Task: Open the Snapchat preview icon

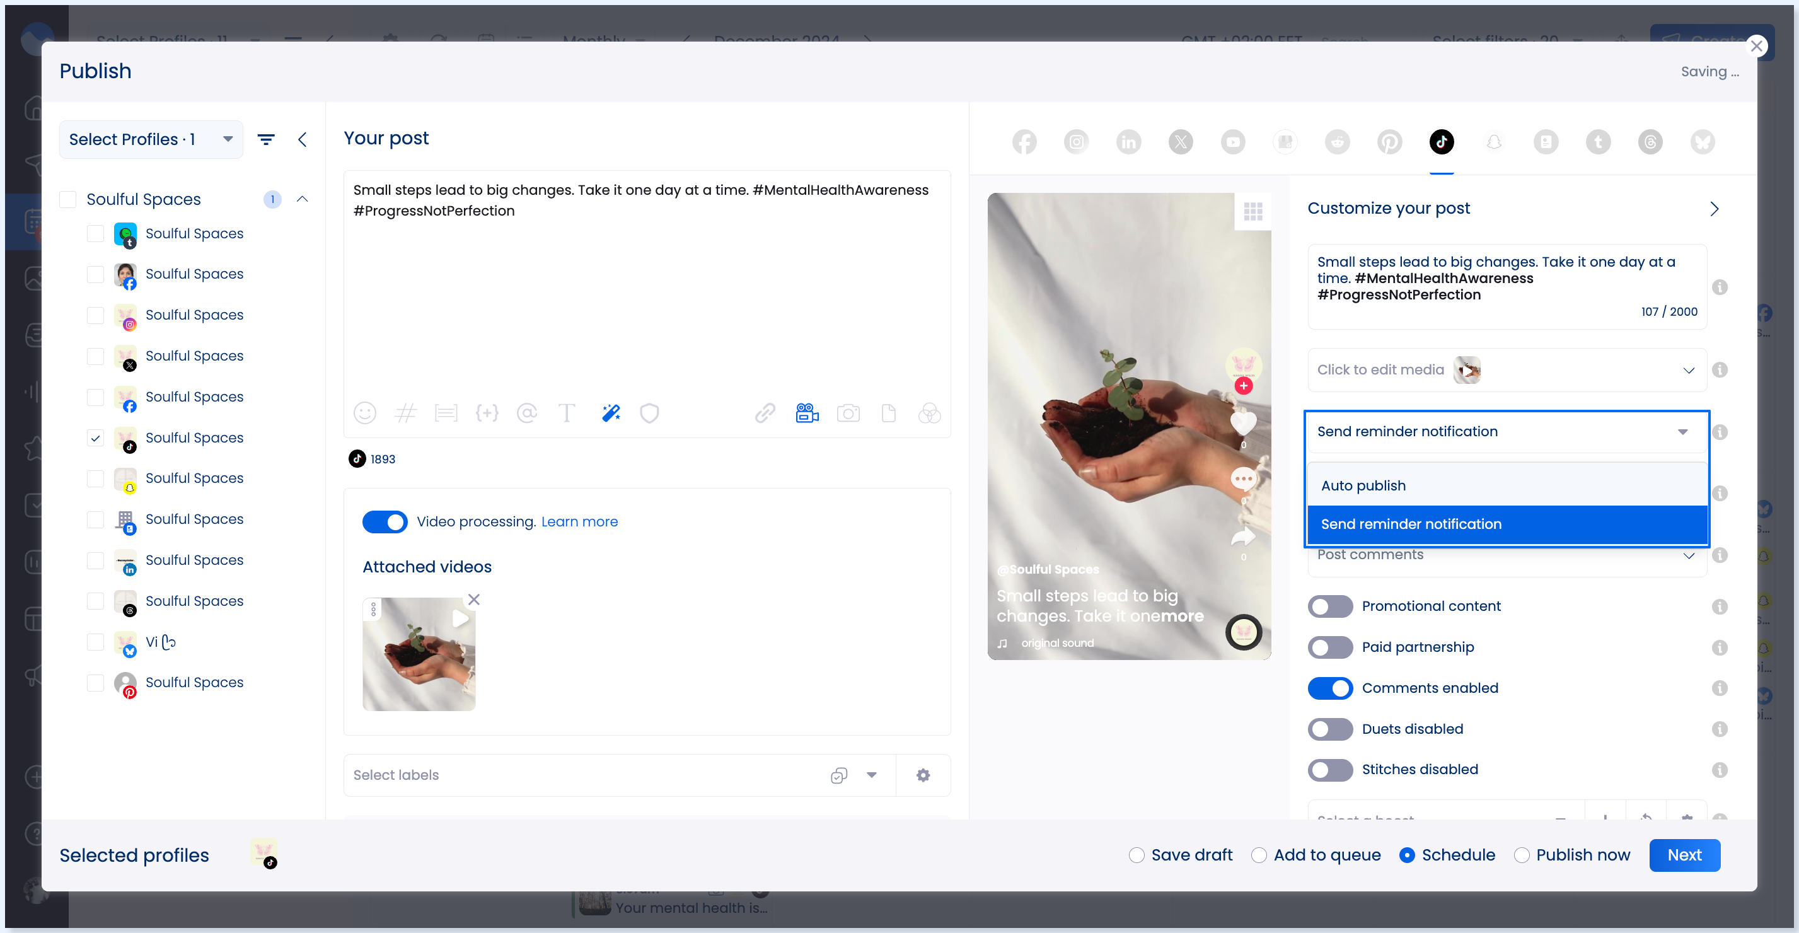Action: click(1494, 142)
